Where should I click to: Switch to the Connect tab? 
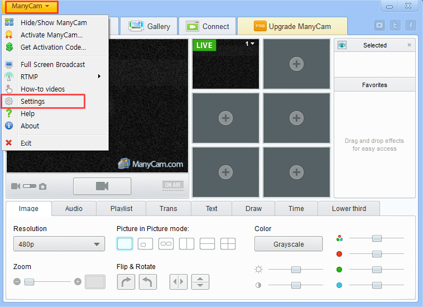coord(208,26)
